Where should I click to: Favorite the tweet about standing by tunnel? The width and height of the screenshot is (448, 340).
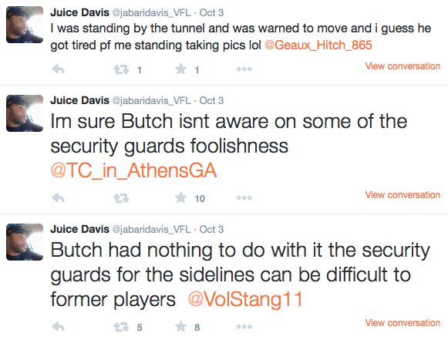point(181,69)
